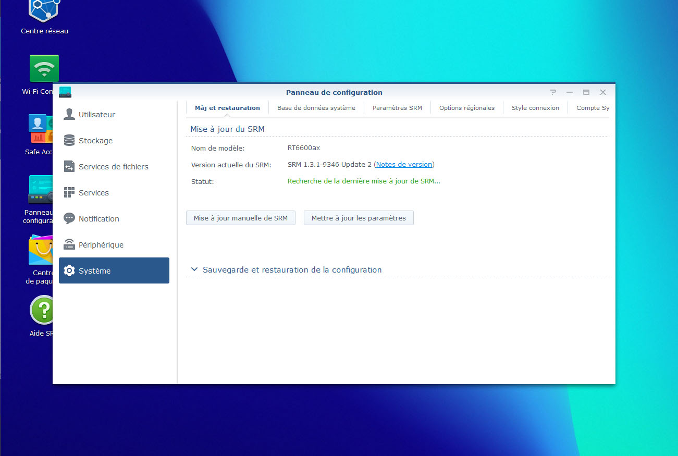Open the Style connexion tab
The height and width of the screenshot is (456, 678).
point(535,108)
